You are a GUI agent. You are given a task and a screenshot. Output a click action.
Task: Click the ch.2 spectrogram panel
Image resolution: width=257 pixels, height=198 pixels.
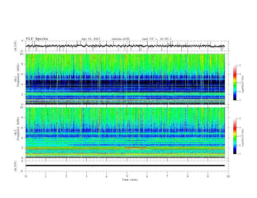click(x=125, y=133)
